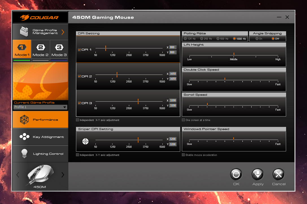Click the Apply button label
This screenshot has width=307, height=204.
click(x=258, y=184)
